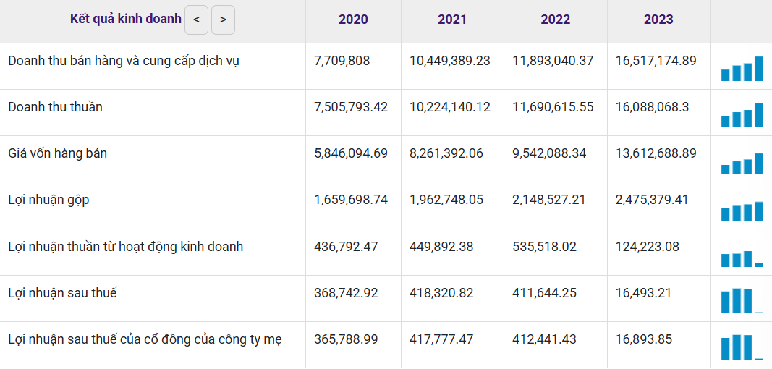Select the value 412,441.43
Screen dimensions: 772x369
pyautogui.click(x=545, y=339)
